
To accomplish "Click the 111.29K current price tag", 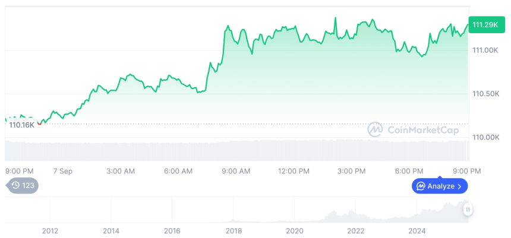I will point(485,24).
